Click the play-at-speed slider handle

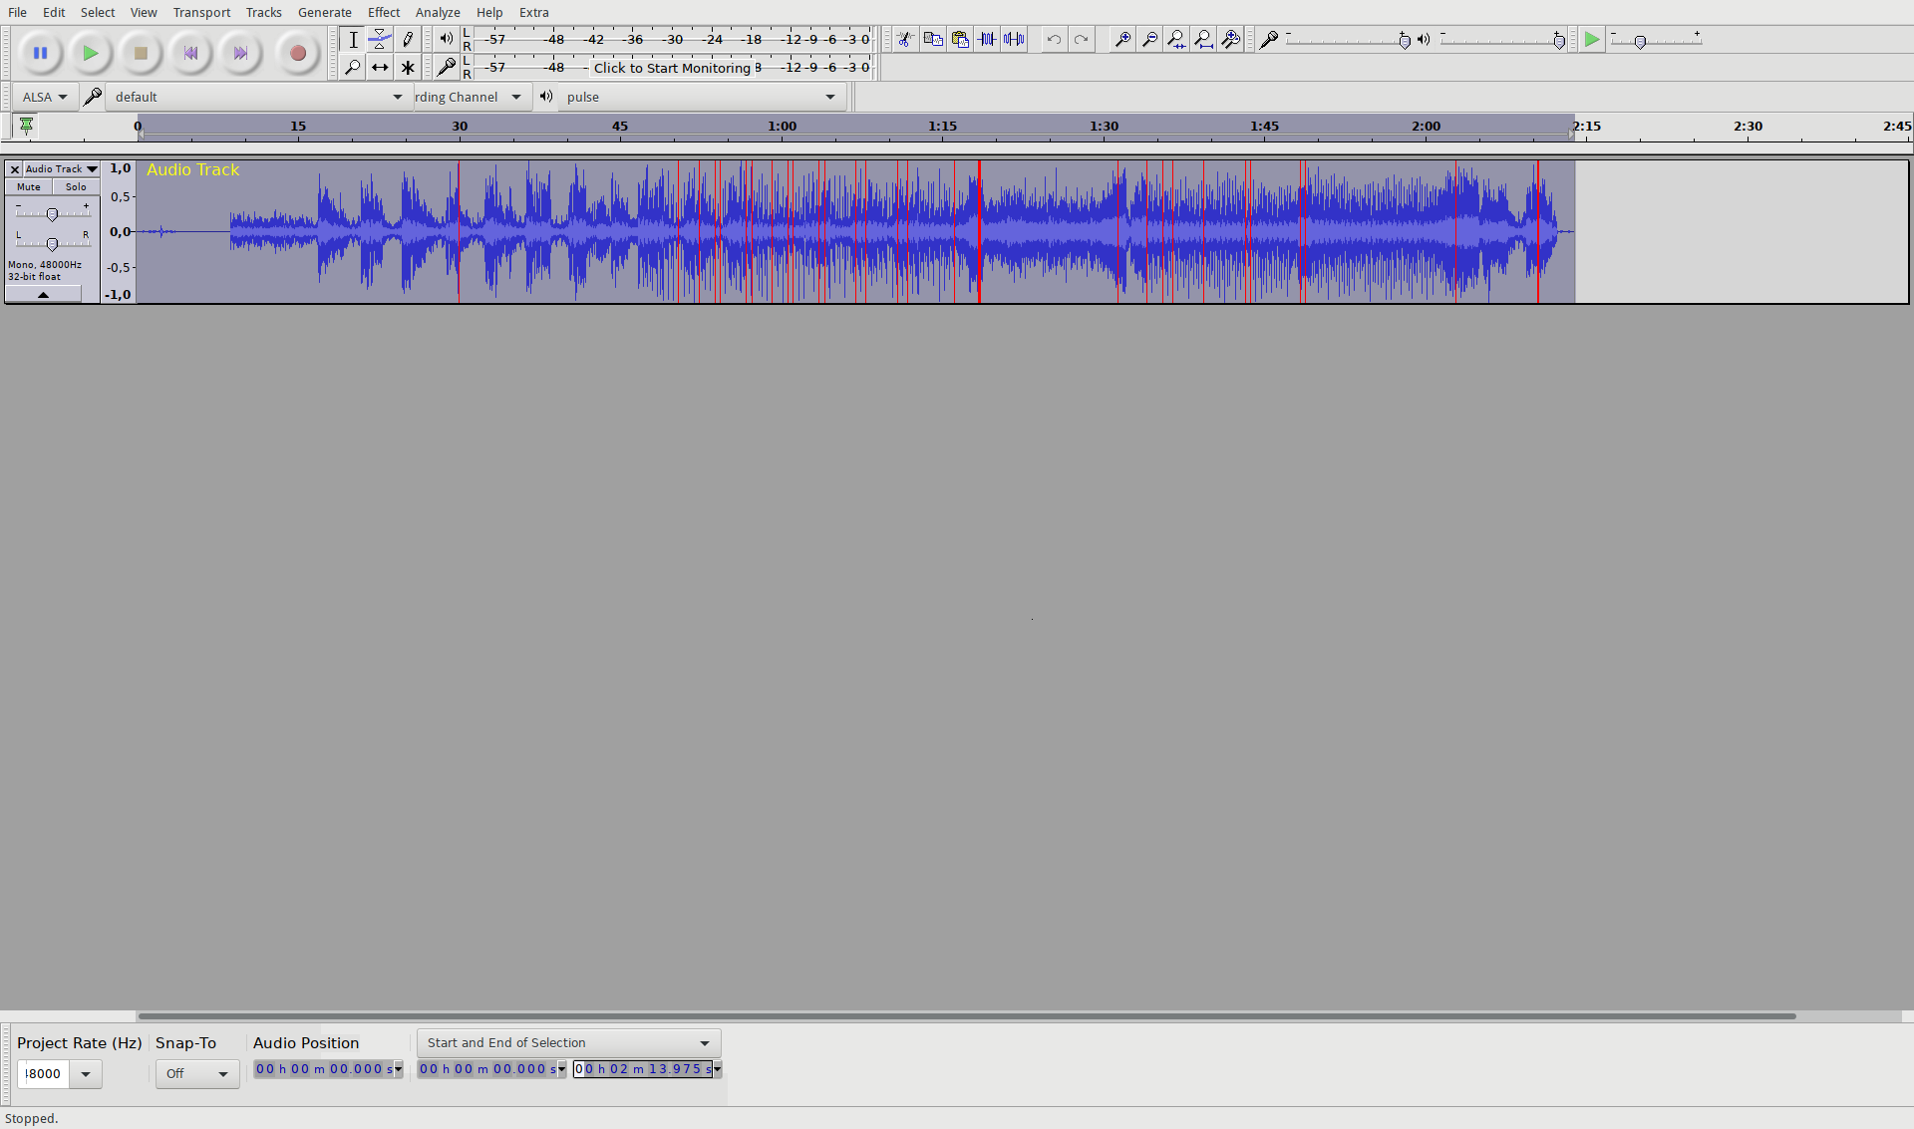(x=1640, y=41)
